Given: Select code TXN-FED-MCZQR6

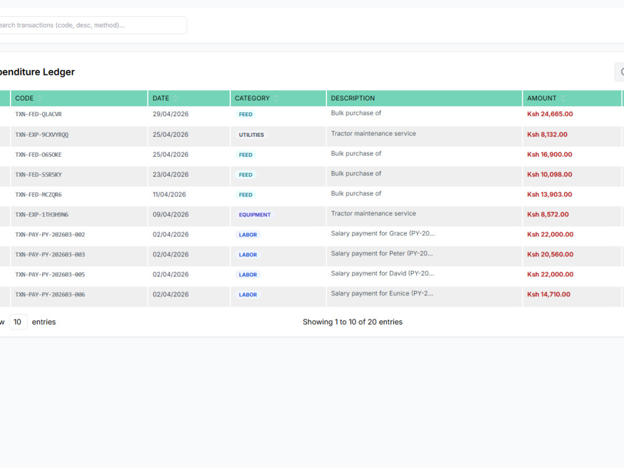Looking at the screenshot, I should pyautogui.click(x=39, y=195).
